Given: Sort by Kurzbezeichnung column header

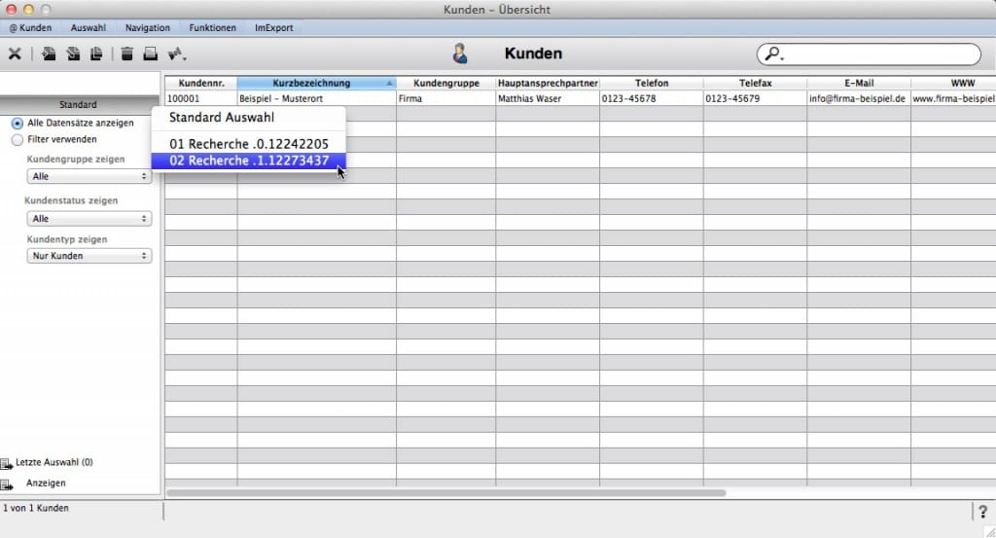Looking at the screenshot, I should pyautogui.click(x=316, y=84).
